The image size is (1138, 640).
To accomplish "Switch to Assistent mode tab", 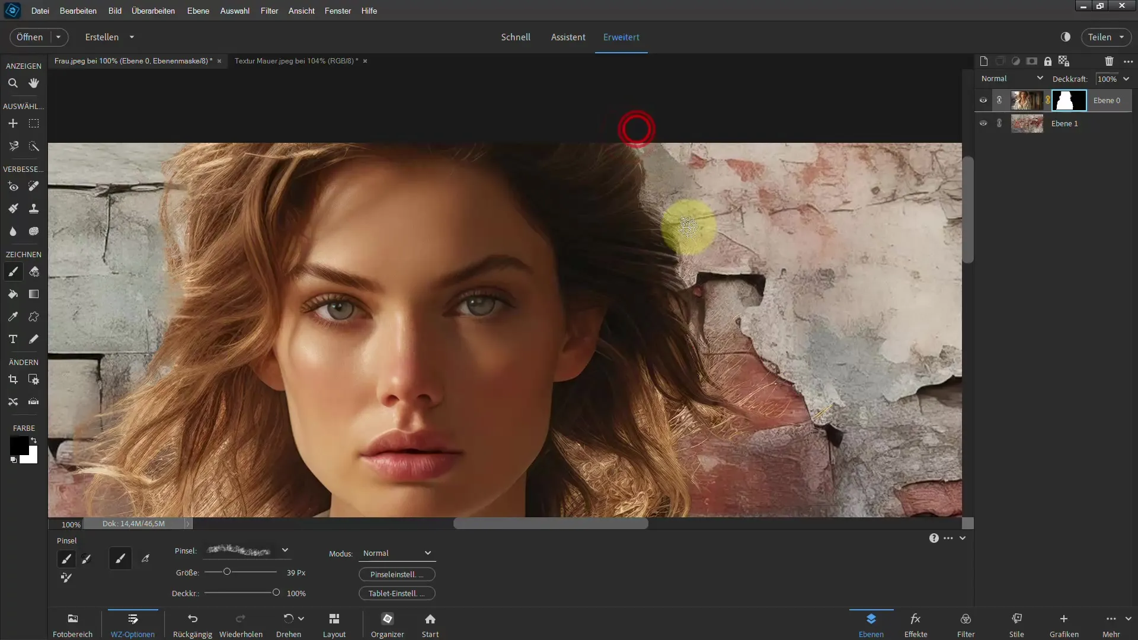I will pyautogui.click(x=568, y=37).
